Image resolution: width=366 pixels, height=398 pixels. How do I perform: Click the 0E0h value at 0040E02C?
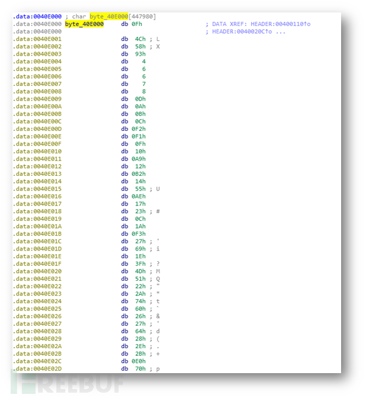tap(140, 361)
